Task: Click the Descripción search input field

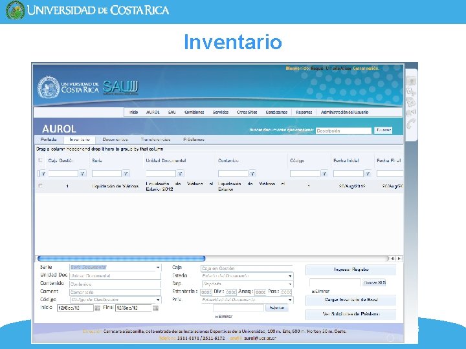Action: tap(344, 131)
